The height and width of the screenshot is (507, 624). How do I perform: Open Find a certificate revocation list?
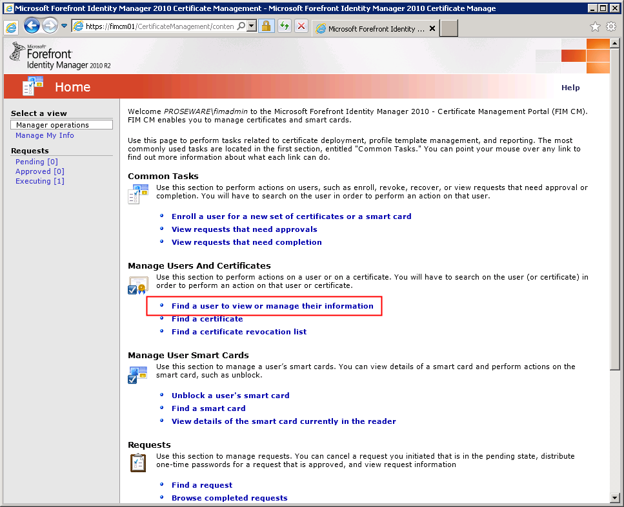point(239,331)
